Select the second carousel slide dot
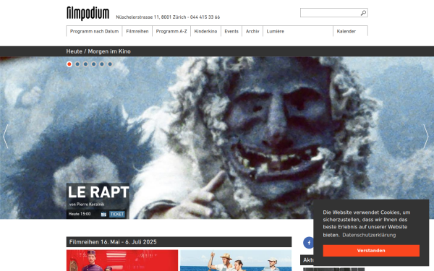This screenshot has width=434, height=271. pos(77,64)
